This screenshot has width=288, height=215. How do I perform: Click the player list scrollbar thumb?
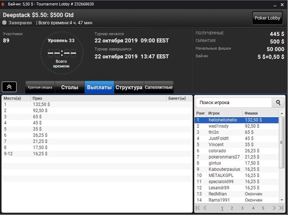click(281, 143)
